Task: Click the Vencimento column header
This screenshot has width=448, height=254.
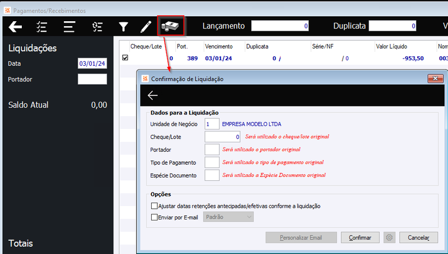Action: point(219,46)
